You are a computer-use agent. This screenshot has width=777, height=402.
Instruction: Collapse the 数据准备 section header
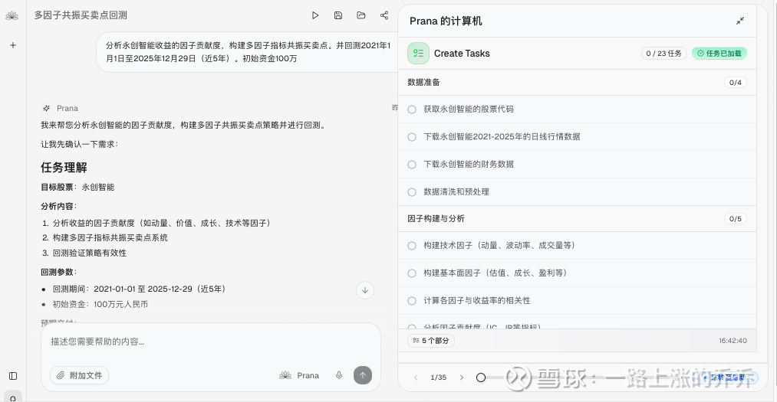coord(578,83)
